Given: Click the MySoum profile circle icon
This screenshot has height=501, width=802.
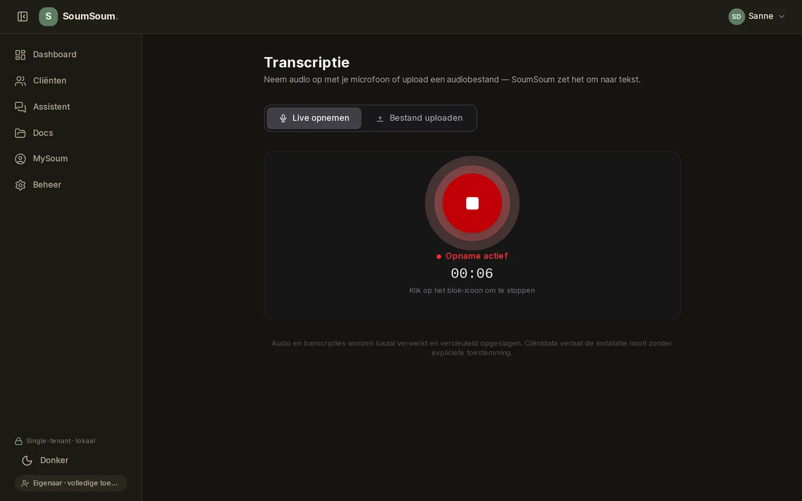Looking at the screenshot, I should [x=21, y=159].
